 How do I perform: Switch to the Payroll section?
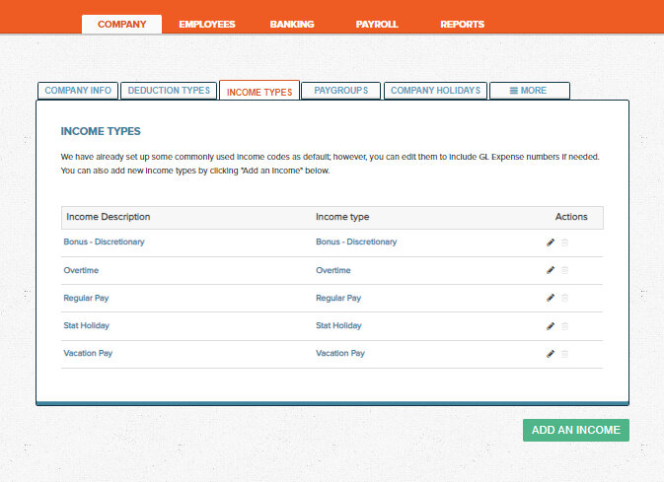(376, 24)
